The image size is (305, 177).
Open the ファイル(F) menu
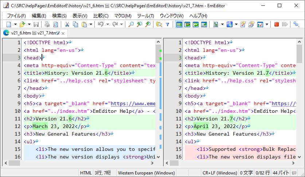(x=16, y=16)
